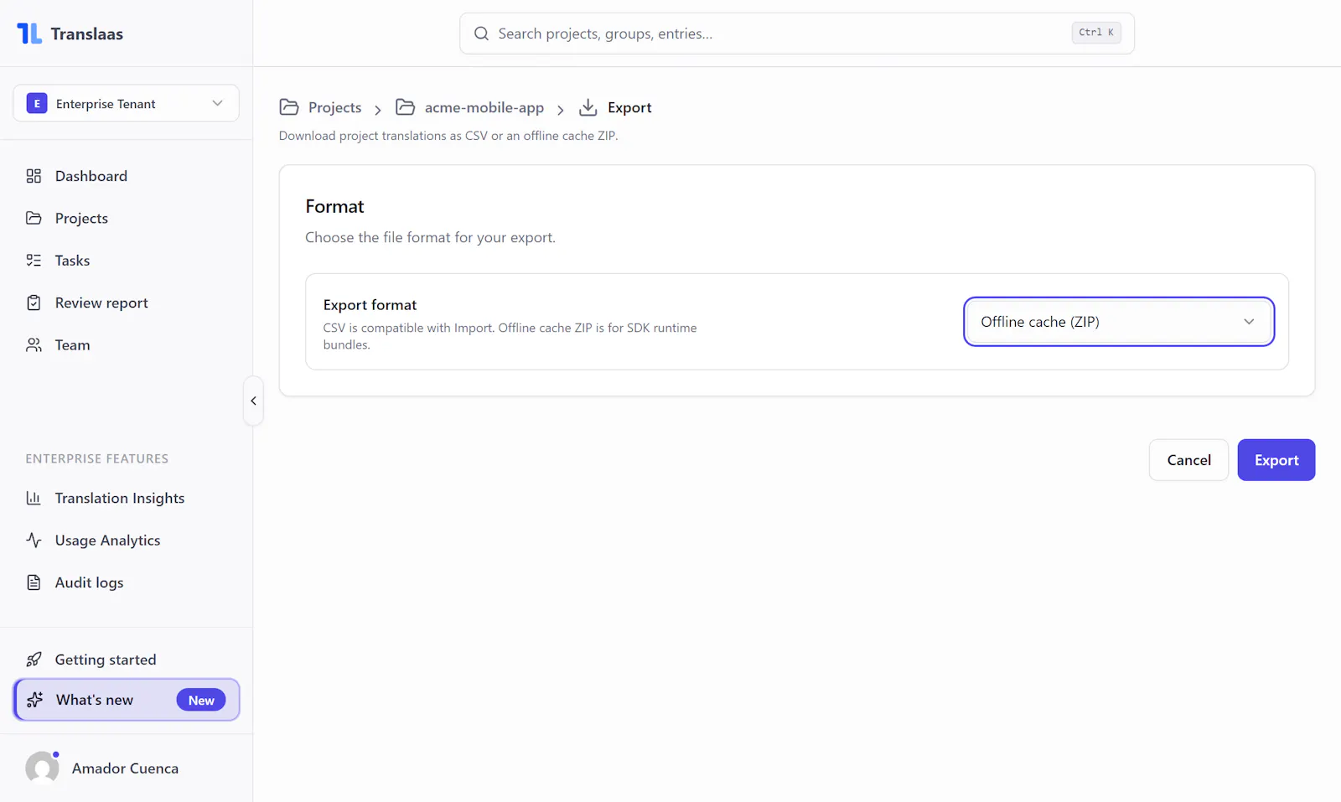Screen dimensions: 1341x802
Task: Open acme-mobile-app breadcrumb link
Action: click(x=484, y=107)
